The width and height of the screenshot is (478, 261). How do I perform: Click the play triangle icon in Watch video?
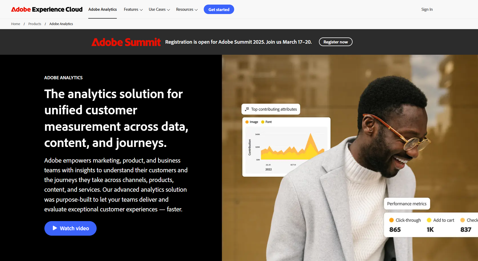click(55, 228)
